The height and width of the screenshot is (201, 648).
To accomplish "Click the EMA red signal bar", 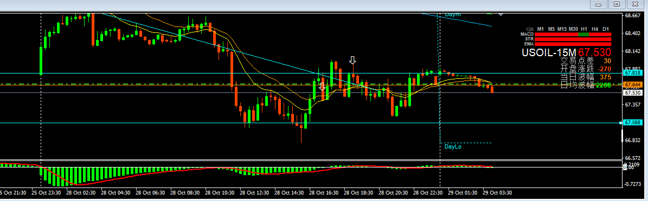I will [573, 44].
